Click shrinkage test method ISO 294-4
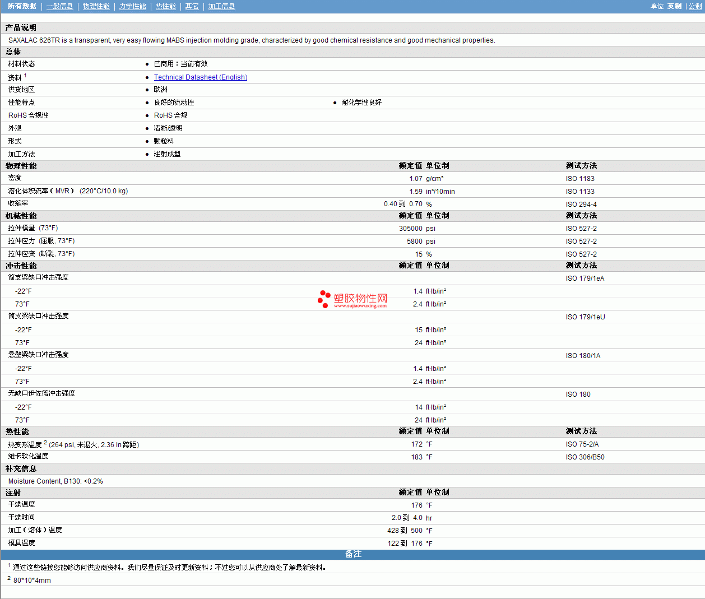This screenshot has height=599, width=705. point(581,205)
